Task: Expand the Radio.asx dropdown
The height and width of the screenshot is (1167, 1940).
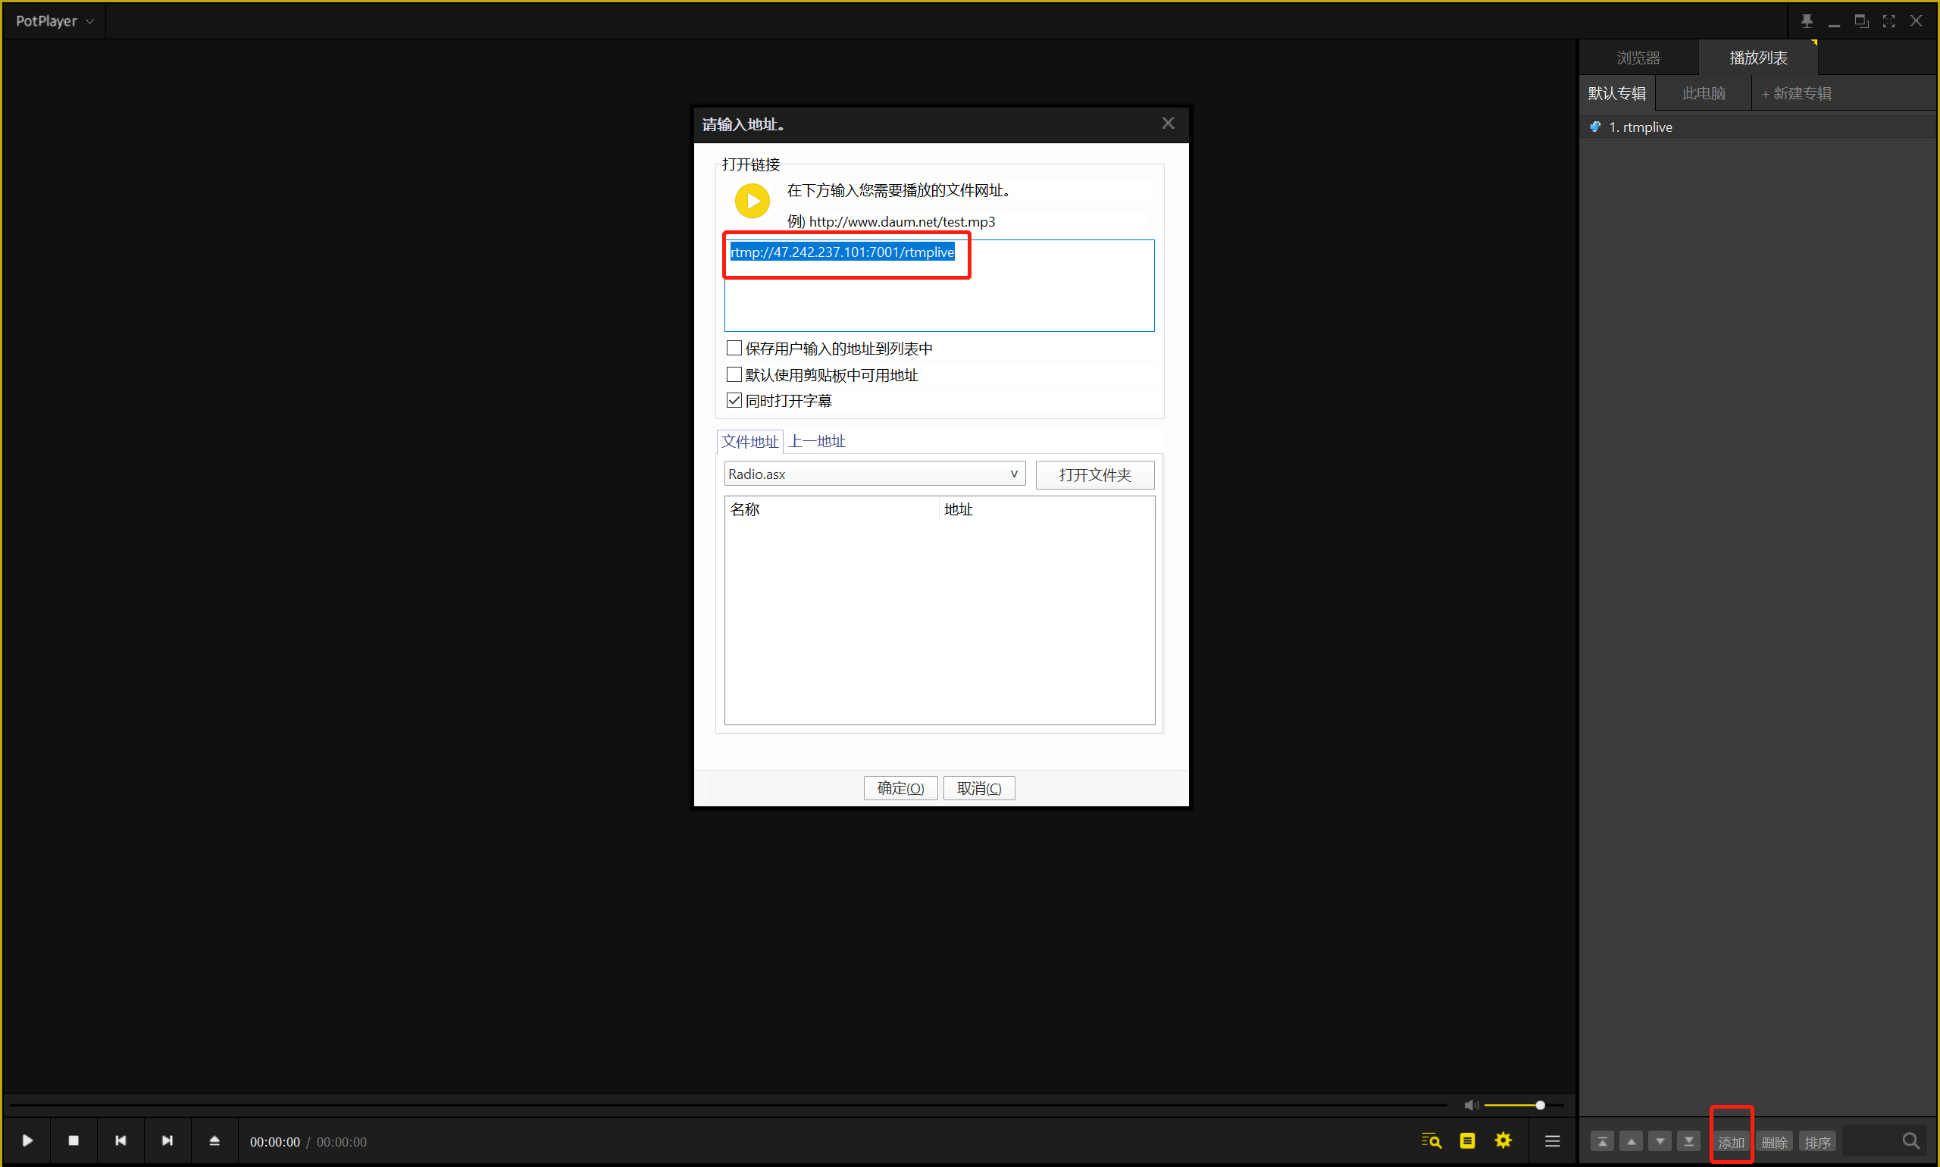Action: pyautogui.click(x=1014, y=474)
